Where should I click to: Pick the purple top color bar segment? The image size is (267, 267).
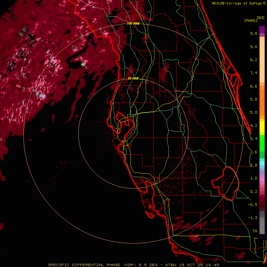262,30
